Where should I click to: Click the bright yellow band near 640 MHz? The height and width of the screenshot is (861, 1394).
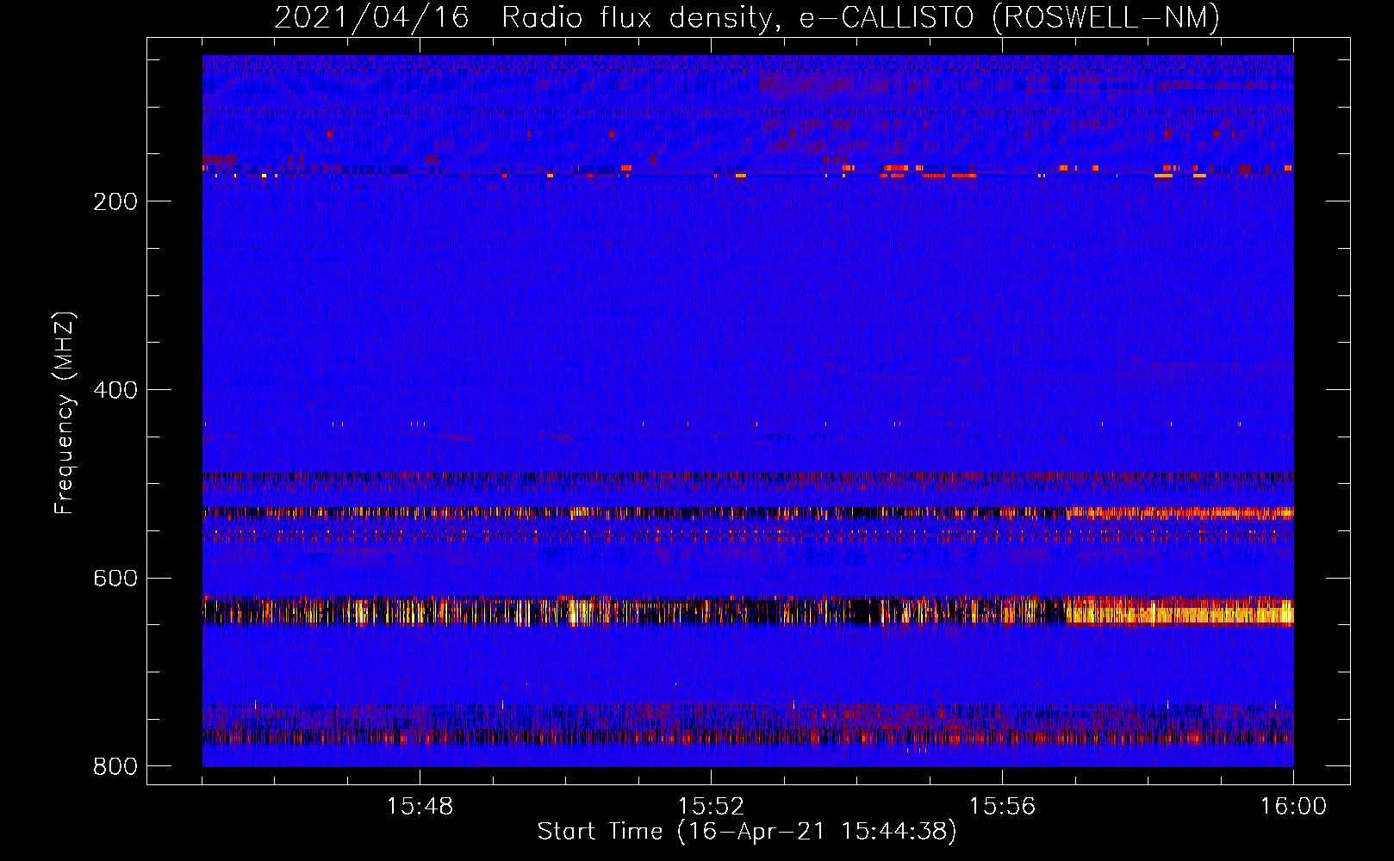(748, 610)
